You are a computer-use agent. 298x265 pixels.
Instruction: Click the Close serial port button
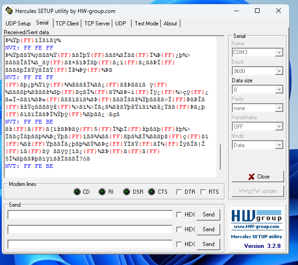258,177
